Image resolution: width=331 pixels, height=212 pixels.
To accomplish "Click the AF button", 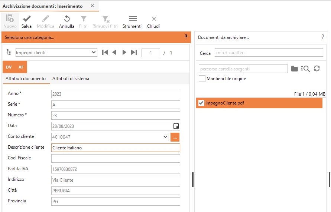I will pyautogui.click(x=21, y=67).
